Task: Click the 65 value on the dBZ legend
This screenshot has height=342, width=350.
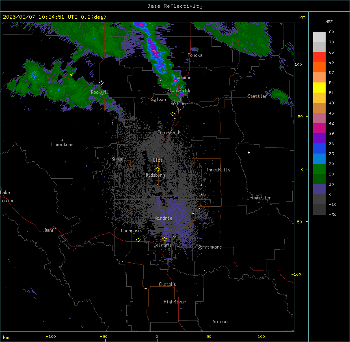Action: click(331, 52)
